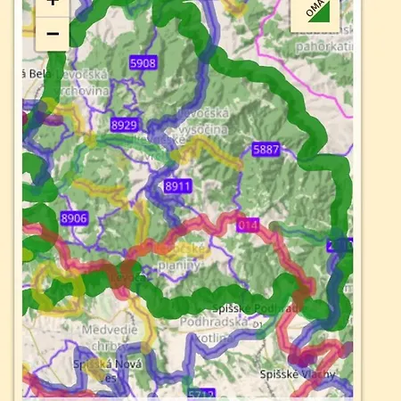
Task: Click the 5887 route label
Action: [266, 149]
